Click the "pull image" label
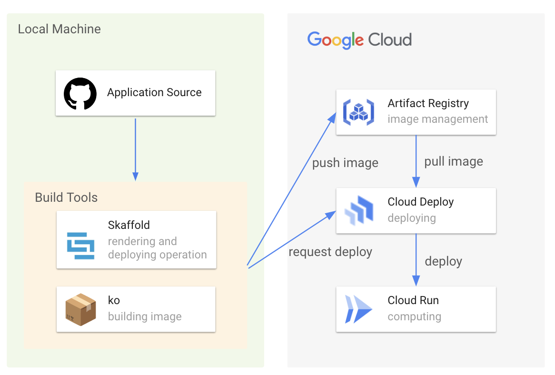Image resolution: width=555 pixels, height=375 pixels. [x=454, y=161]
